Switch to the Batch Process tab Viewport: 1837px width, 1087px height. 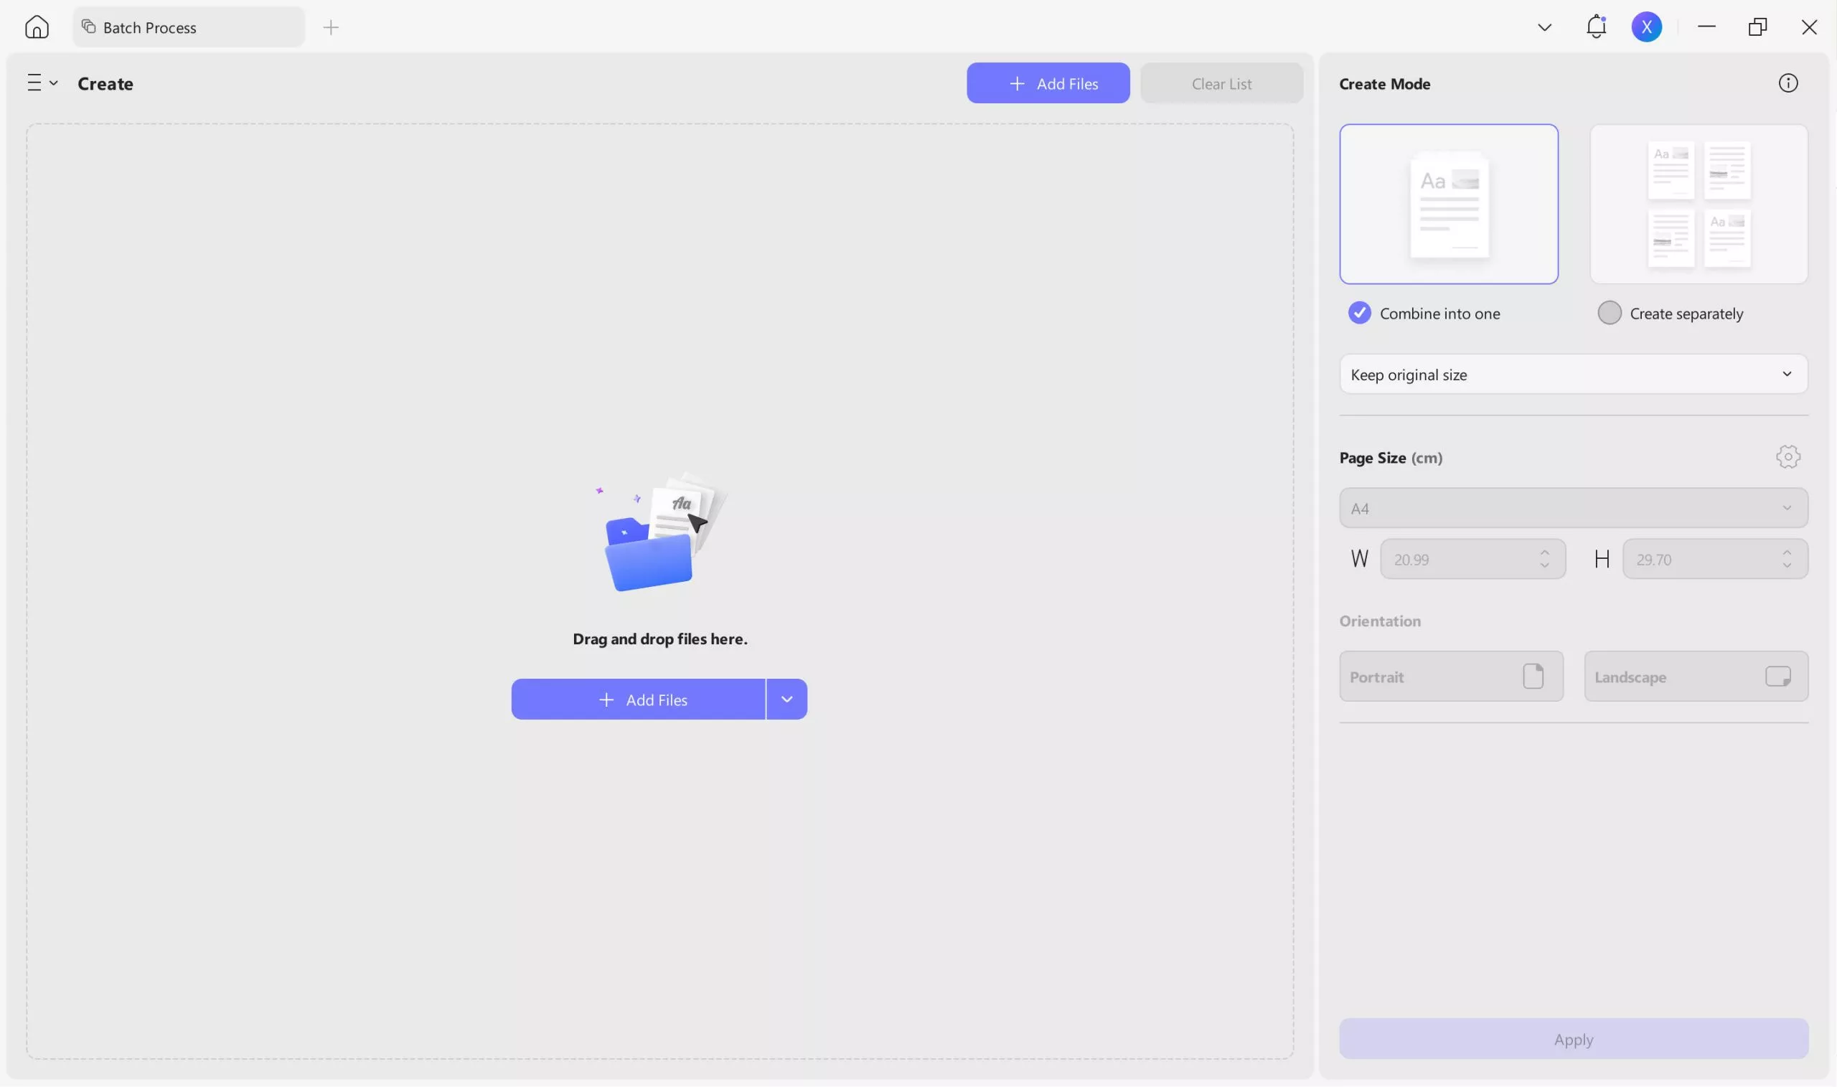[x=149, y=27]
